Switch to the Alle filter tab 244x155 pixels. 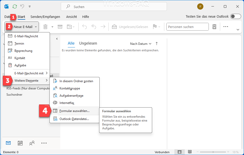point(71,43)
